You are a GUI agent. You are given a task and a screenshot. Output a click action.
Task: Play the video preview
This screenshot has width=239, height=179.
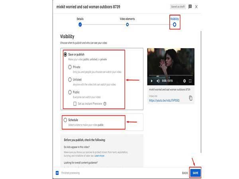point(151,81)
